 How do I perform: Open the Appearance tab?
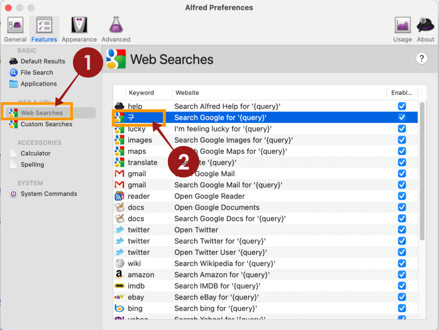[79, 30]
